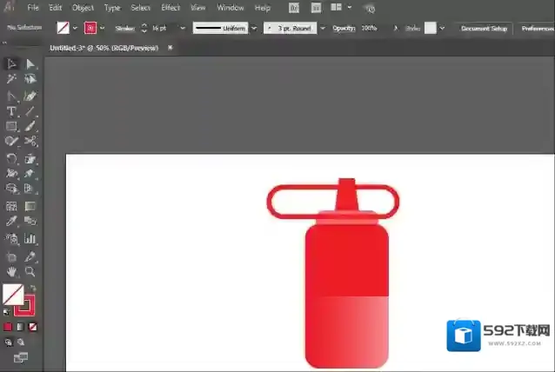The width and height of the screenshot is (555, 372).
Task: Click the Document Setup button
Action: [483, 28]
